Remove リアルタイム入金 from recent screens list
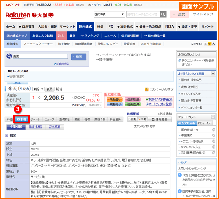 click(213, 147)
